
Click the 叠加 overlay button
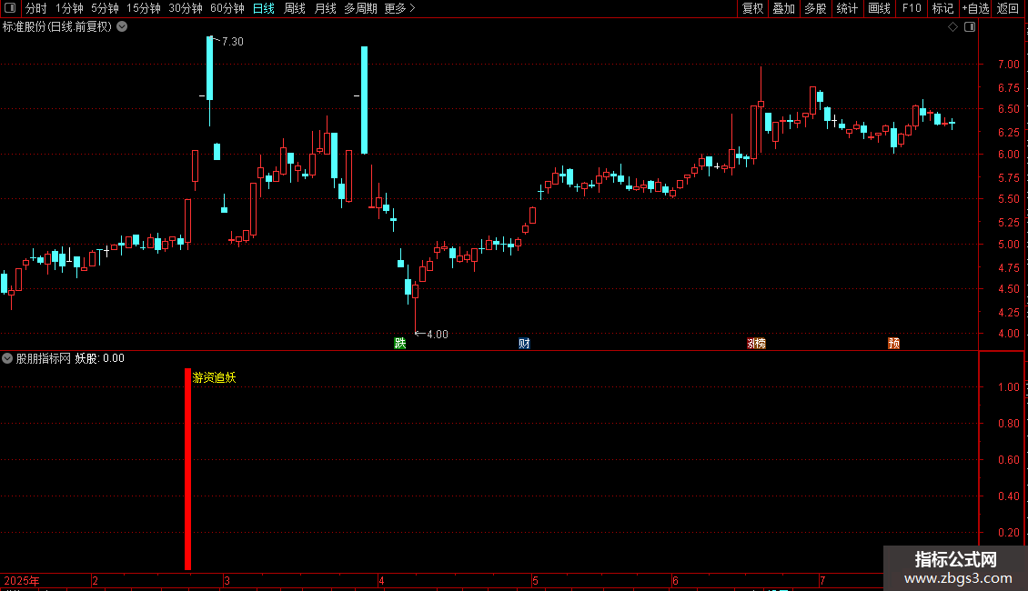[783, 8]
